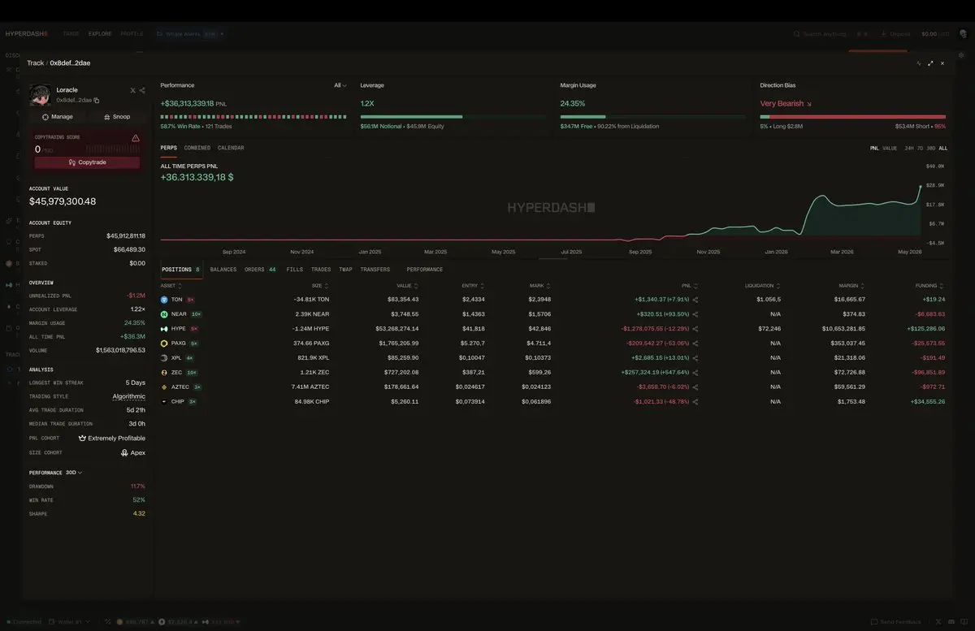
Task: Sort positions by FUNDING column
Action: (930, 286)
